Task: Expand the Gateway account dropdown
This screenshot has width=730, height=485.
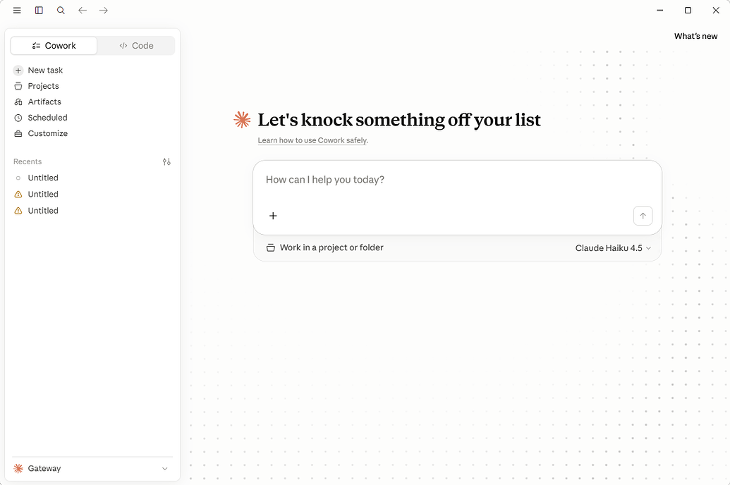Action: pyautogui.click(x=92, y=469)
